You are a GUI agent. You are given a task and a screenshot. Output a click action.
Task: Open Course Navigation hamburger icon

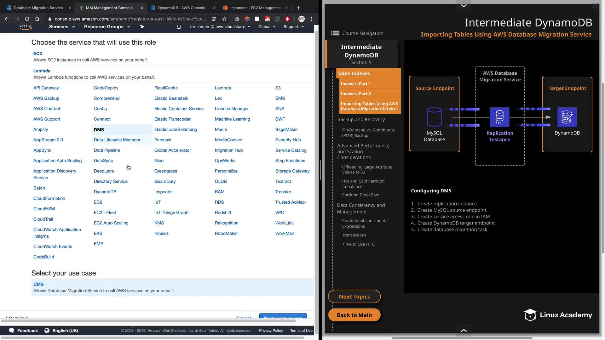pyautogui.click(x=335, y=33)
